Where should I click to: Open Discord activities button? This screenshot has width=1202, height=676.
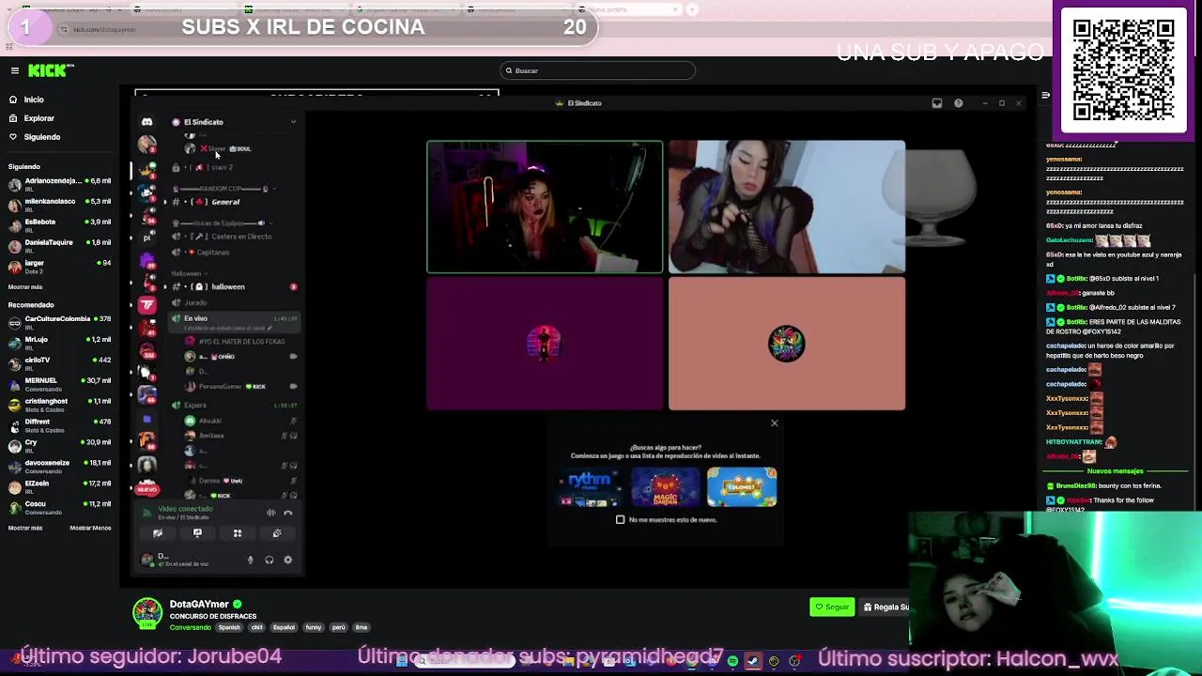tap(238, 533)
